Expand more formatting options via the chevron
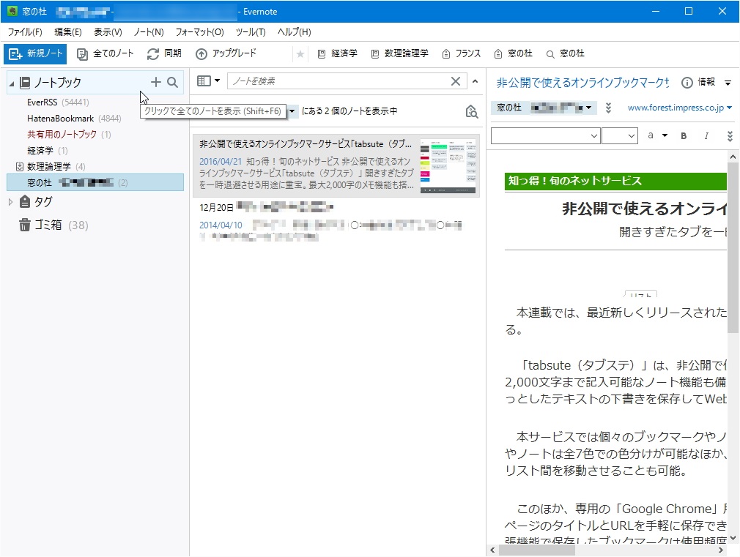The image size is (740, 557). tap(730, 136)
